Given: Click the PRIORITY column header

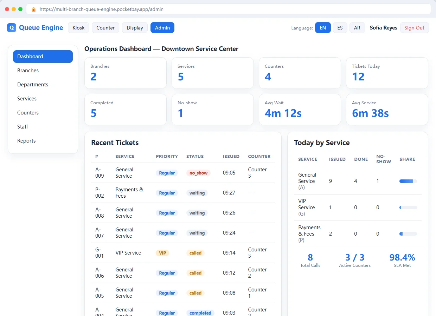Looking at the screenshot, I should [x=167, y=157].
